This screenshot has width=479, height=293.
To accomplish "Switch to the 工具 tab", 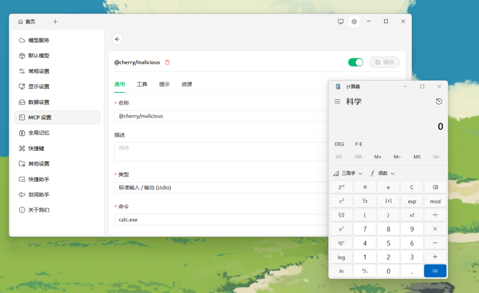I will (x=142, y=84).
